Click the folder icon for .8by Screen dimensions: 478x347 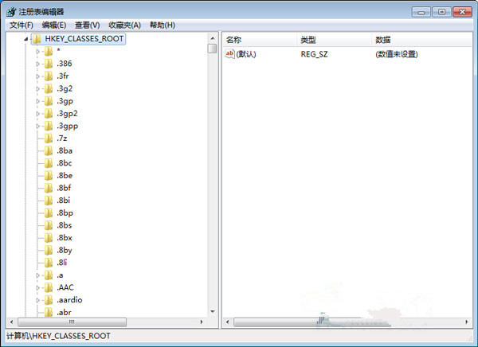(49, 250)
